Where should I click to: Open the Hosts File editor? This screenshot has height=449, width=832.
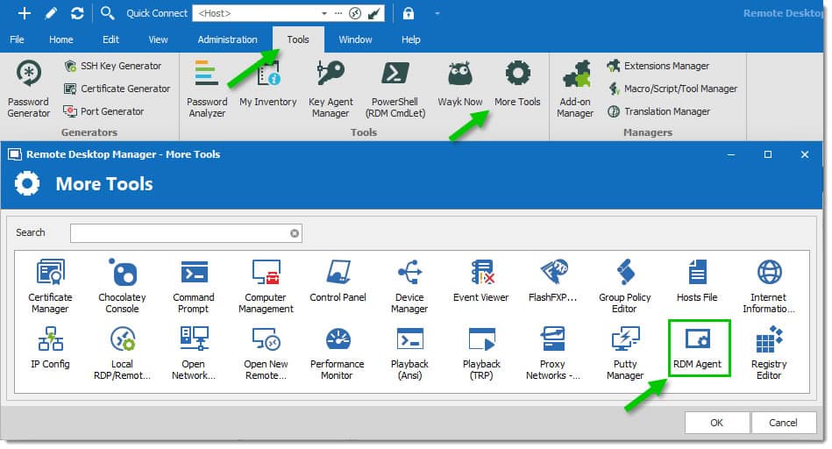(x=697, y=282)
